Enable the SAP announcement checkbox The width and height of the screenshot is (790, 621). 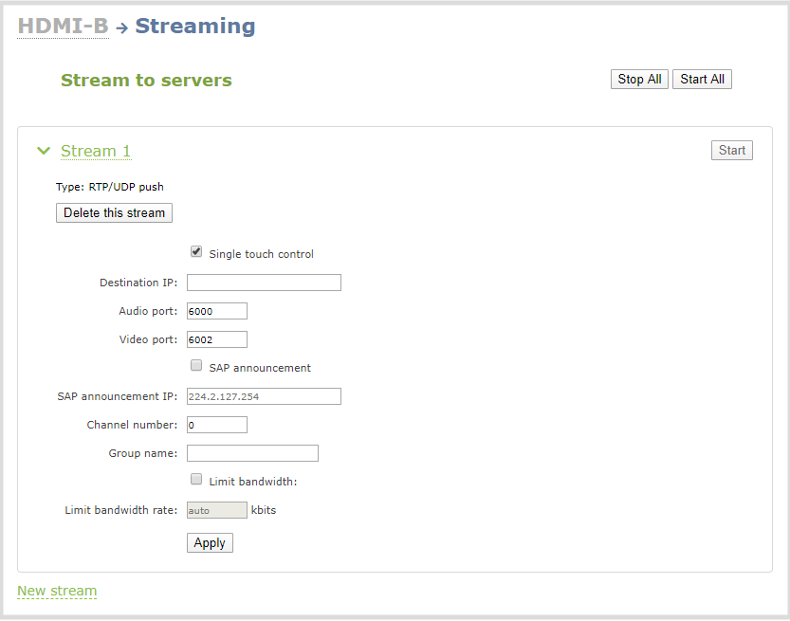[196, 366]
